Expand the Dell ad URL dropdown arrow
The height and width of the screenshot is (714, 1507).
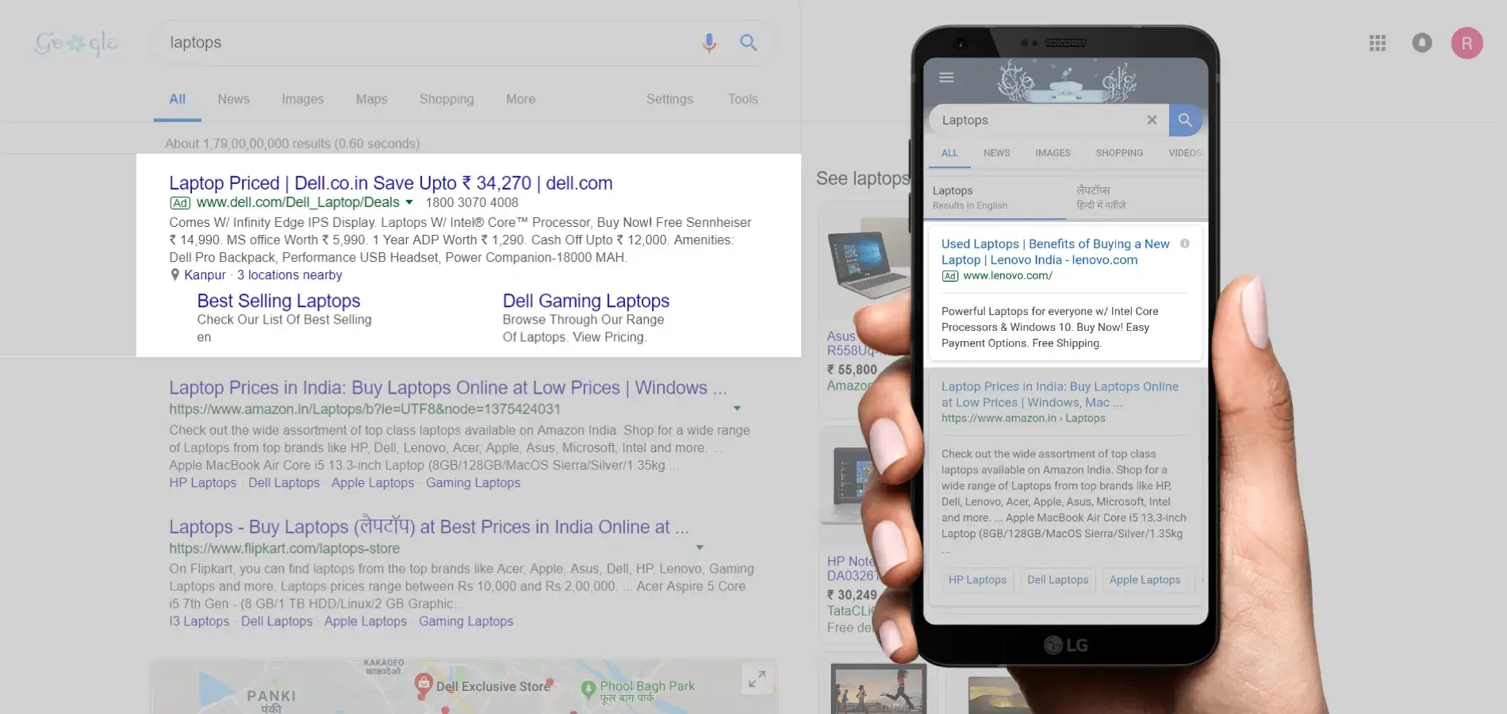pyautogui.click(x=409, y=203)
